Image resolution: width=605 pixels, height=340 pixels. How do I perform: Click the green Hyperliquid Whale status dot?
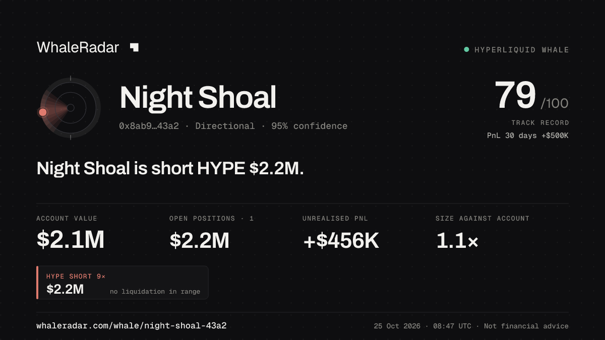click(x=466, y=49)
